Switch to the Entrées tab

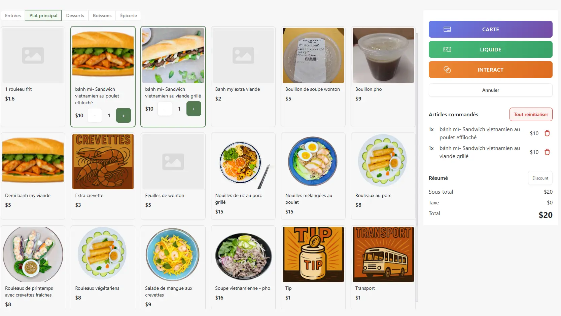pyautogui.click(x=13, y=15)
